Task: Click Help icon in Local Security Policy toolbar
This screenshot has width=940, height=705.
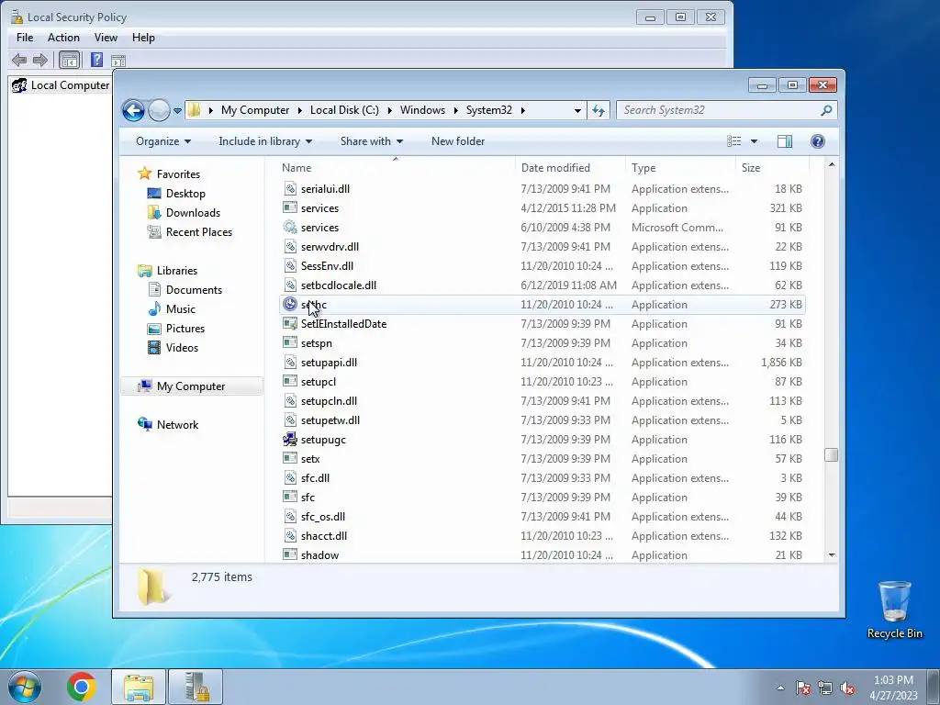Action: [x=96, y=60]
